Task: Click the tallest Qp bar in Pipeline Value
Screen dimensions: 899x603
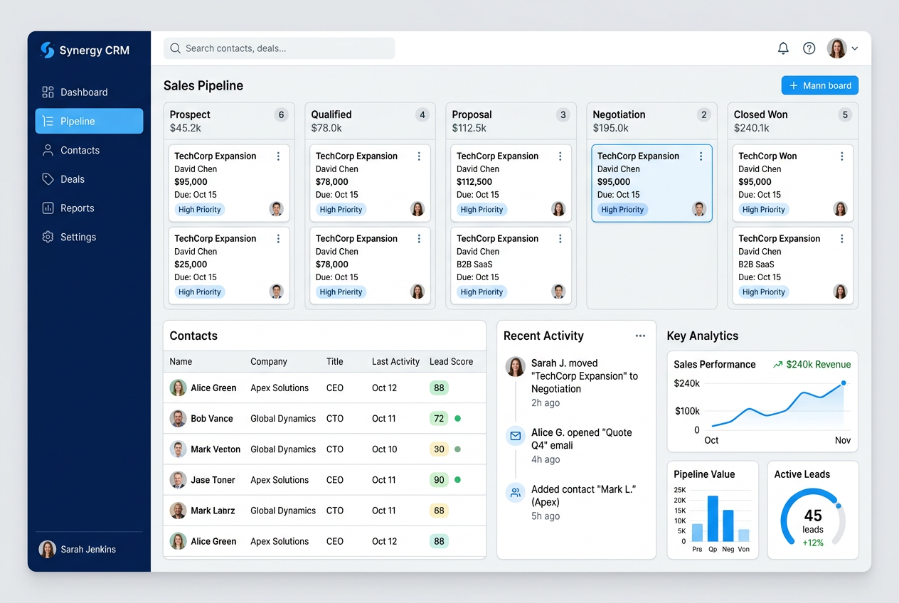Action: click(x=713, y=518)
